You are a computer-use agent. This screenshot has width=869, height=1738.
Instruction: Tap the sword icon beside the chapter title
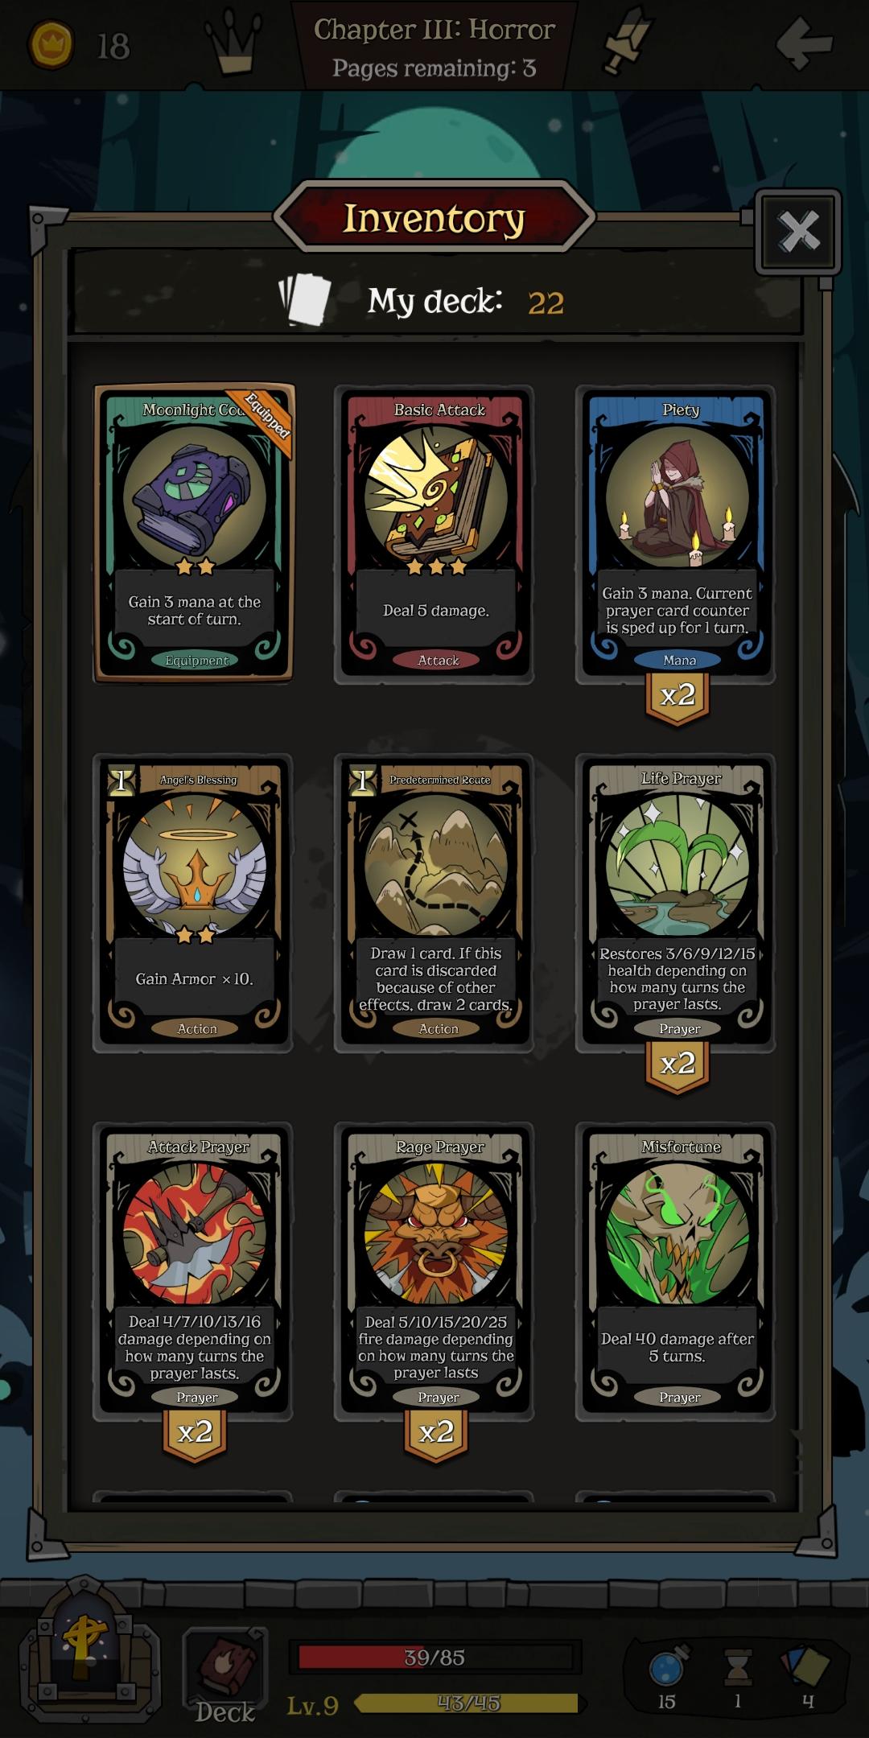coord(625,40)
